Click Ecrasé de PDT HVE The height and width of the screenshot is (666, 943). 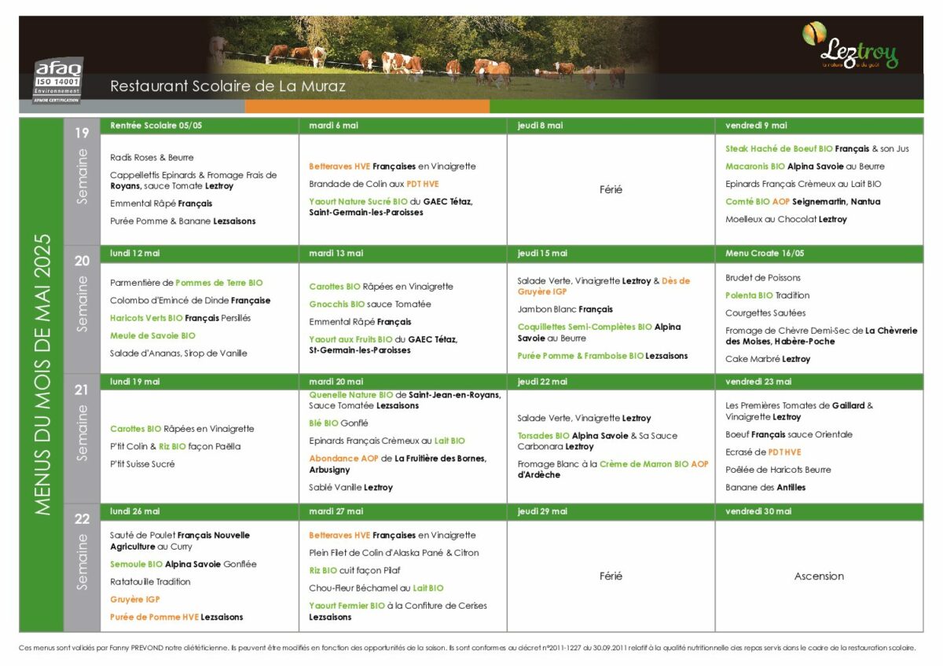click(763, 452)
